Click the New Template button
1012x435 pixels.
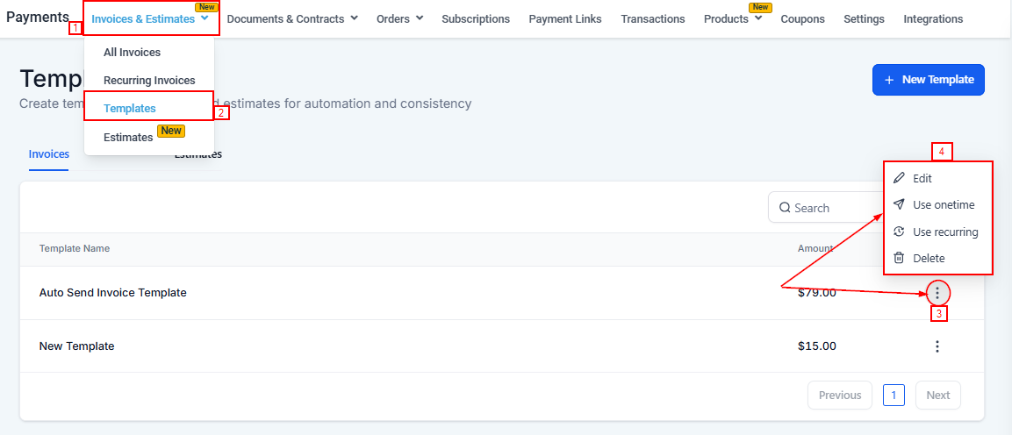coord(928,80)
